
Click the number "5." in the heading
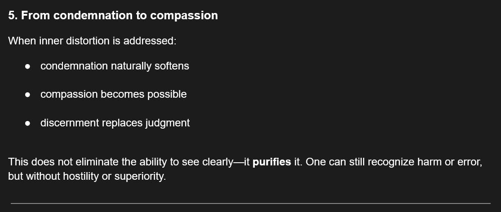coord(13,15)
